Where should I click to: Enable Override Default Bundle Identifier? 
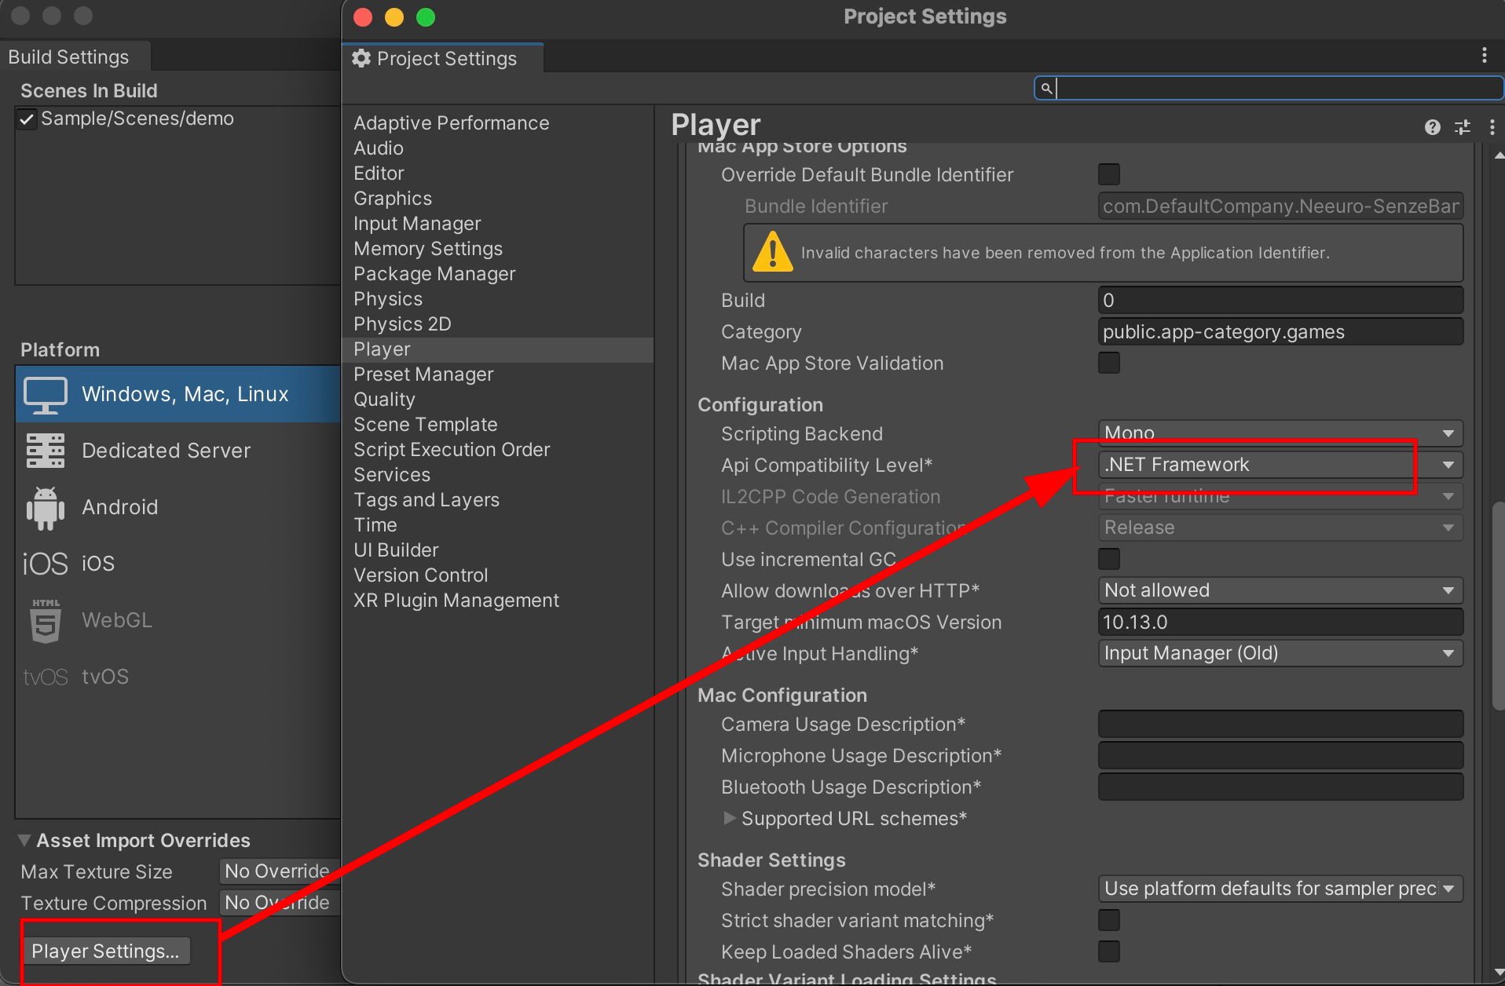point(1109,174)
